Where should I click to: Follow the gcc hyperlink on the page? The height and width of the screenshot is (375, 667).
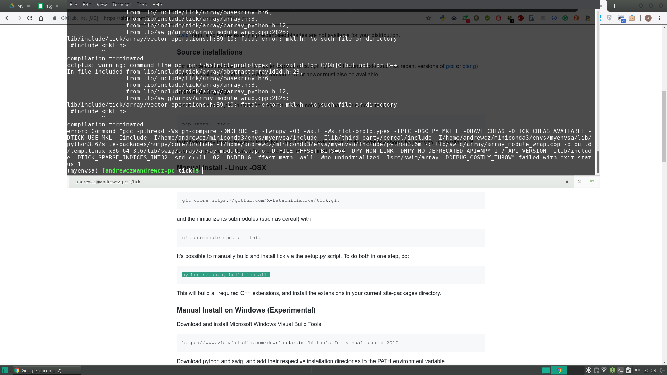coord(450,66)
